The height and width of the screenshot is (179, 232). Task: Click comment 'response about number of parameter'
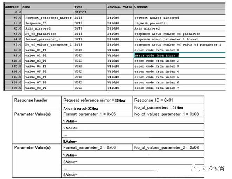tap(167, 34)
